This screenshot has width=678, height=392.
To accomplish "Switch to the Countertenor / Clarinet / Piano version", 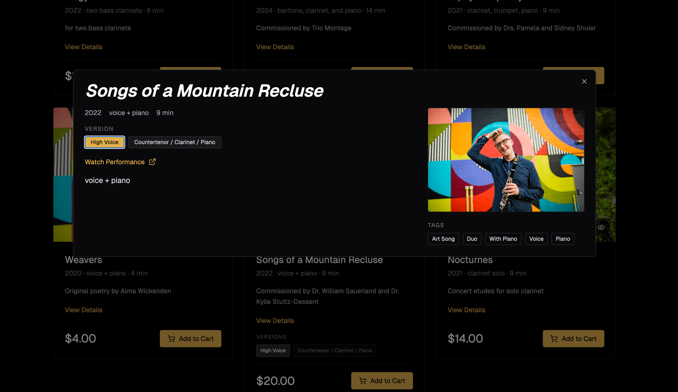I will 174,142.
